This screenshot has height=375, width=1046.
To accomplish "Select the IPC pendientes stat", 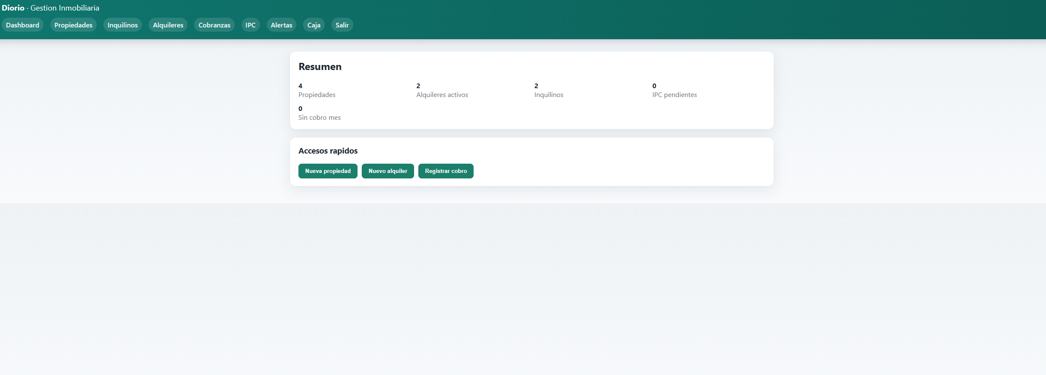I will tap(674, 91).
